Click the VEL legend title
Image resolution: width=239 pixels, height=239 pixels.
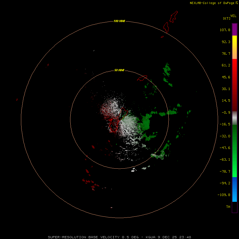233,16
